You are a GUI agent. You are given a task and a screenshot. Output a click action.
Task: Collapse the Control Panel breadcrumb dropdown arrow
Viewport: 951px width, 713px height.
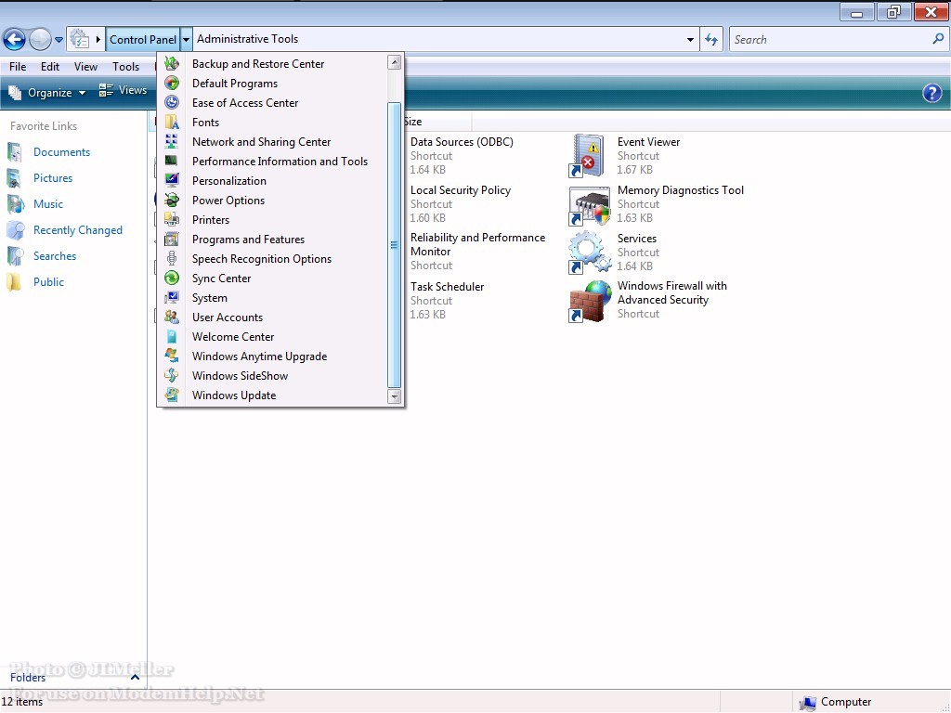[x=186, y=39]
